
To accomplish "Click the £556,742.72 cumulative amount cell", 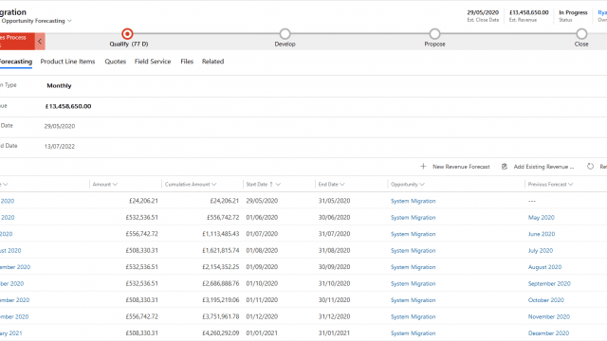I will pos(223,218).
